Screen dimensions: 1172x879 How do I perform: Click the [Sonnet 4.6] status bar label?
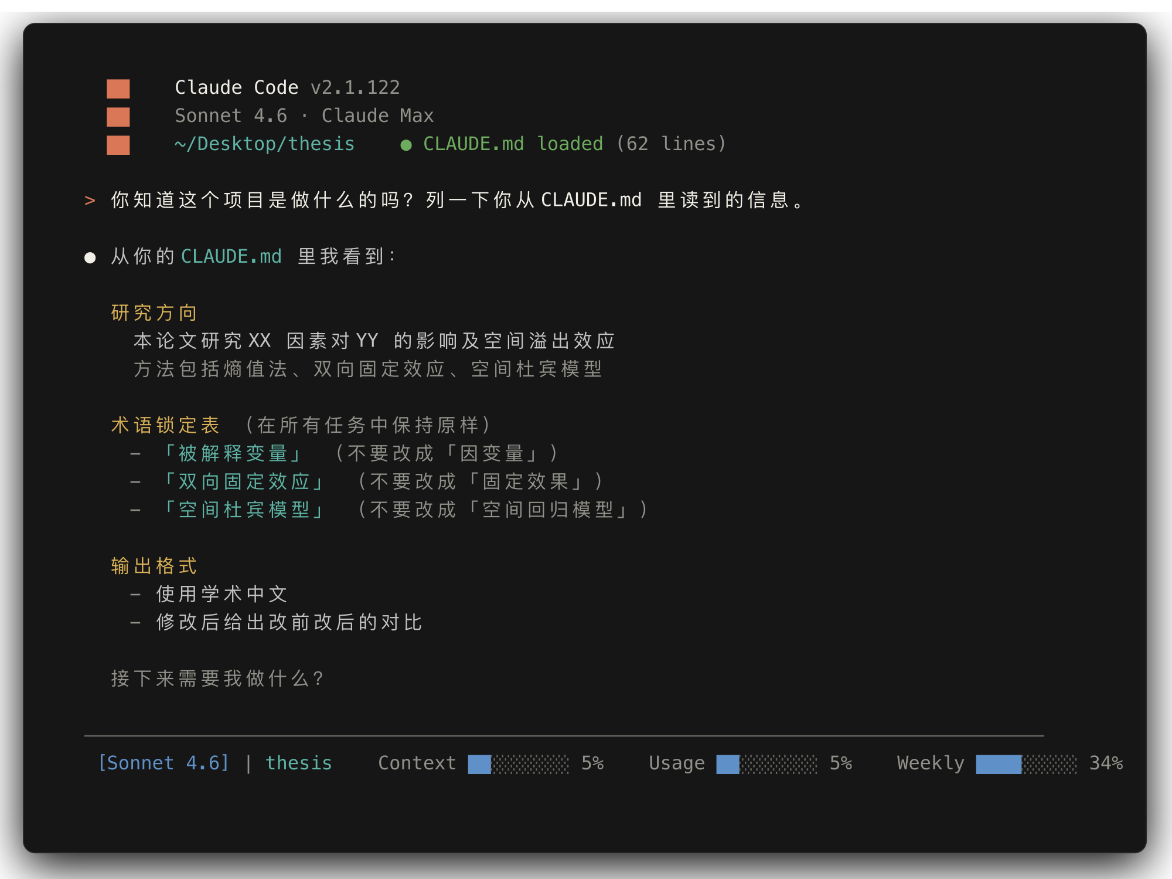(x=163, y=763)
